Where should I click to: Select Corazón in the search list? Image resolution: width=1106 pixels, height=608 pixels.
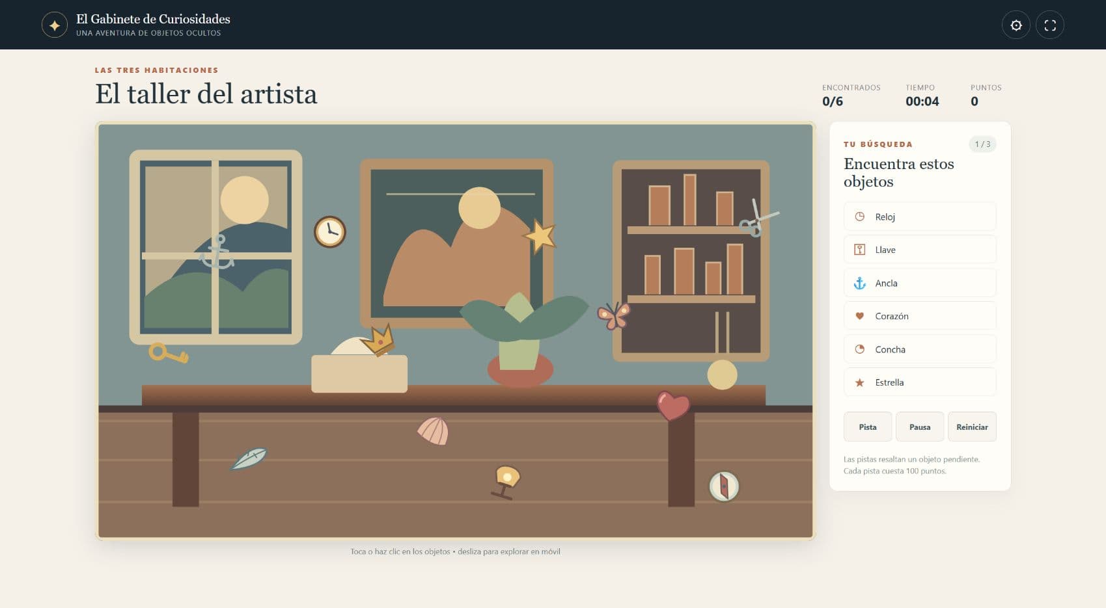point(919,316)
